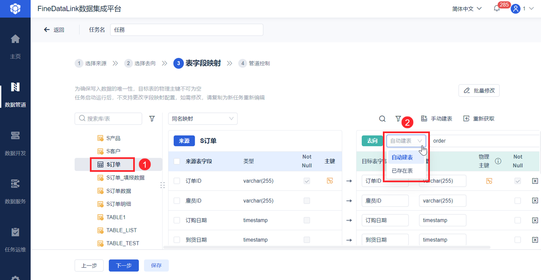Screen dimensions: 541x280
Task: Open notification bell with 285 badge
Action: pos(497,8)
